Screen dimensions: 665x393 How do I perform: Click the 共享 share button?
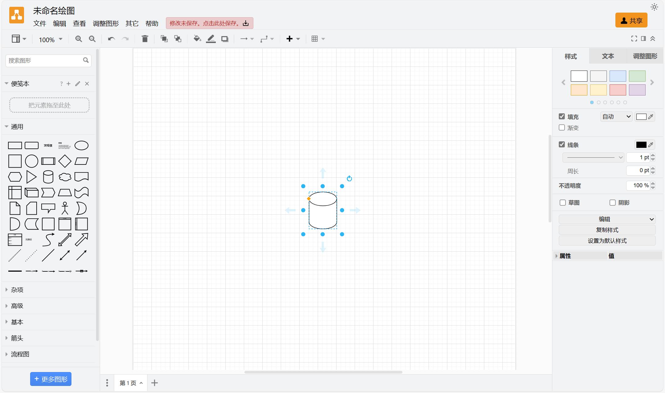(631, 20)
